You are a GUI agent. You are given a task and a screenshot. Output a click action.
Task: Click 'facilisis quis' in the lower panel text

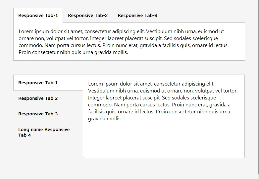[x=103, y=112]
